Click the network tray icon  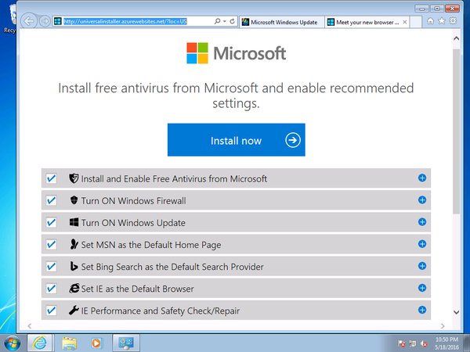coord(413,343)
